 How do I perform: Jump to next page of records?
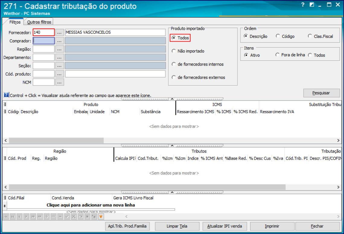33,217
